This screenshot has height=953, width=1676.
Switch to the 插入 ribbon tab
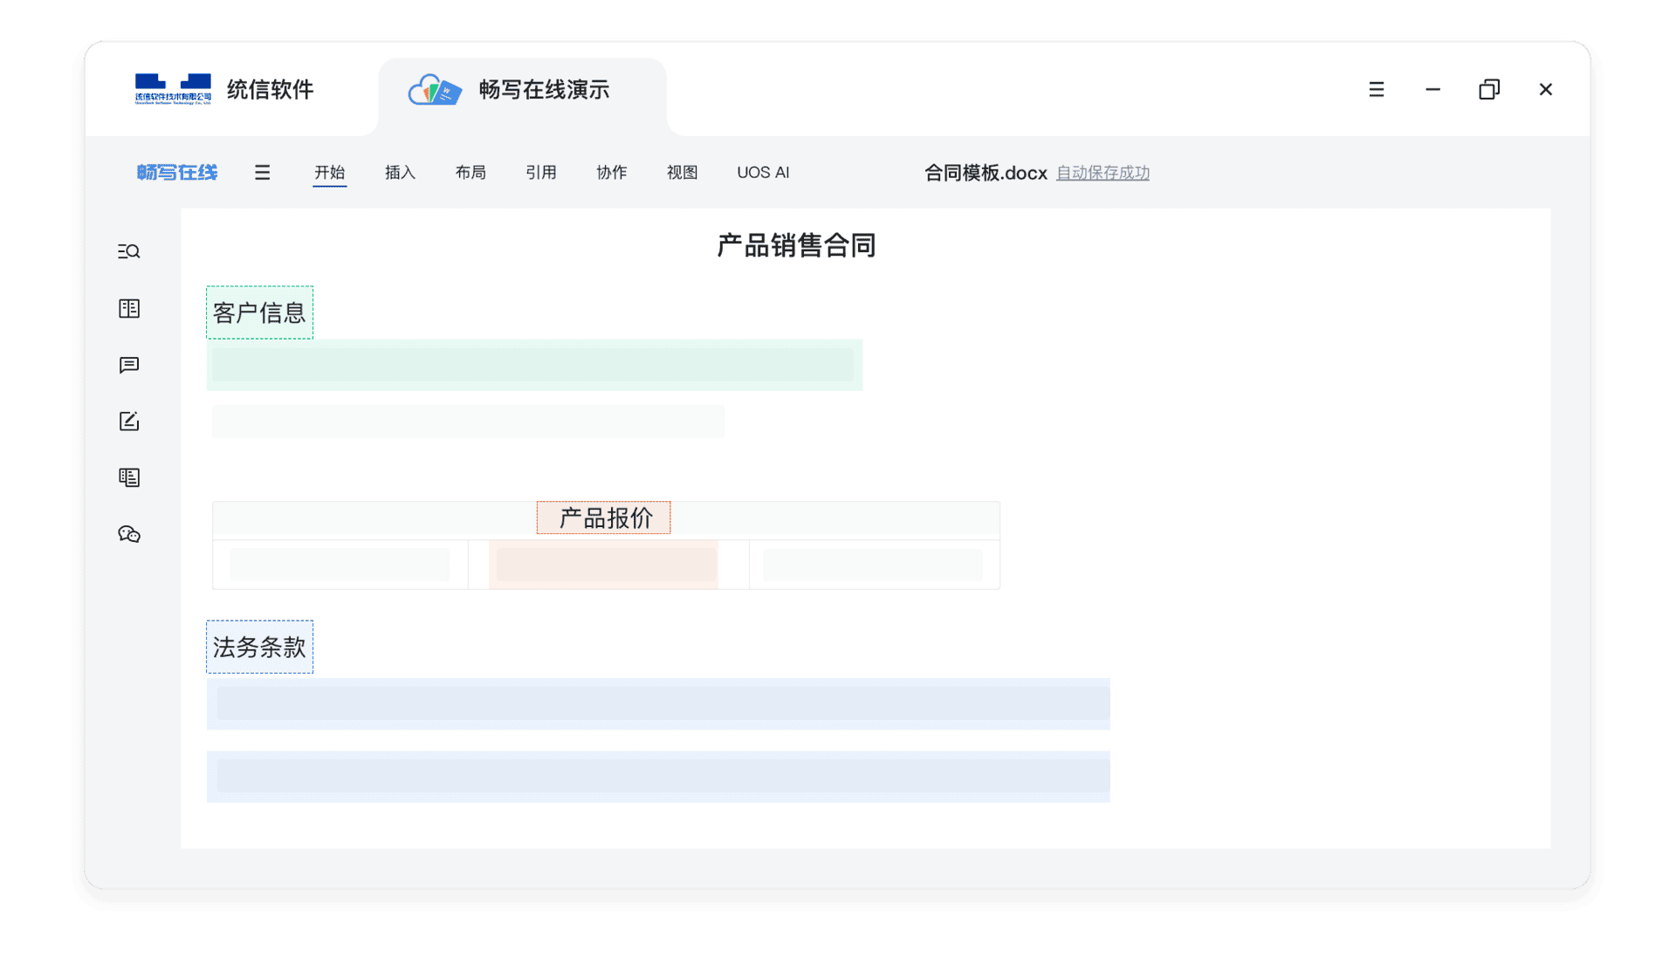pyautogui.click(x=400, y=173)
